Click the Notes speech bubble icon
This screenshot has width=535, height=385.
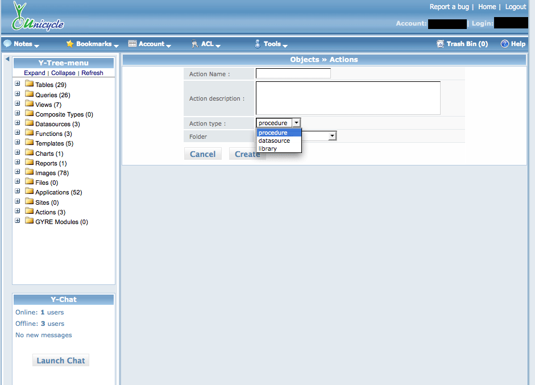pyautogui.click(x=7, y=44)
